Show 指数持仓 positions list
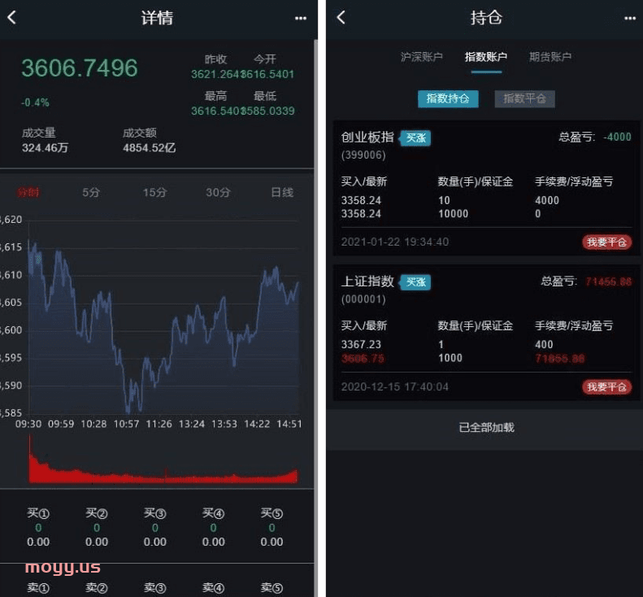Image resolution: width=643 pixels, height=597 pixels. click(x=448, y=99)
